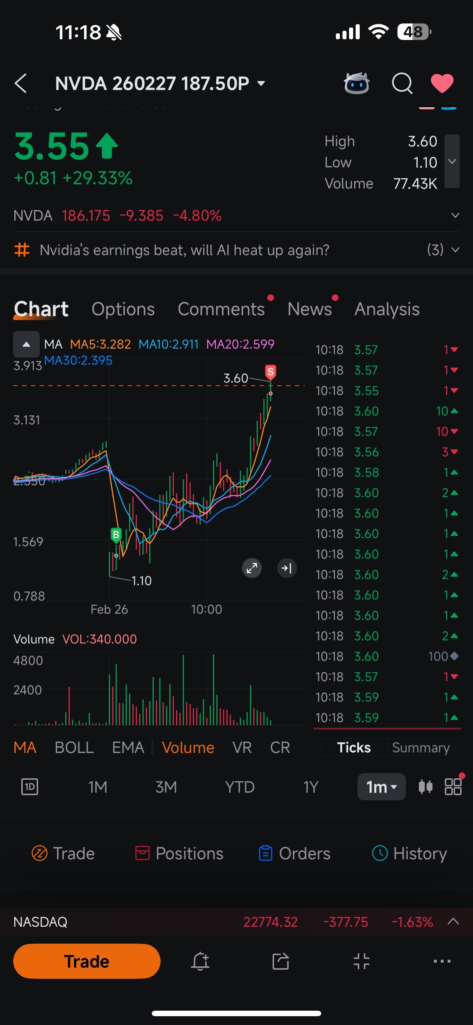473x1025 pixels.
Task: Open the share icon
Action: (281, 961)
